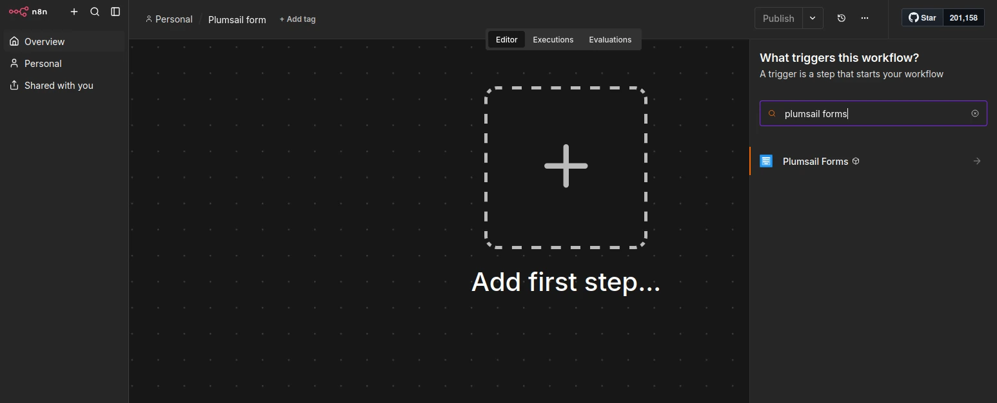Screen dimensions: 997x403
Task: Click the Overview home icon
Action: pyautogui.click(x=14, y=41)
